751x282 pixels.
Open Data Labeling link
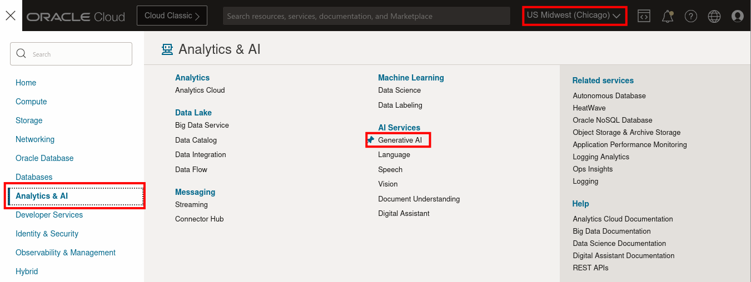coord(400,105)
